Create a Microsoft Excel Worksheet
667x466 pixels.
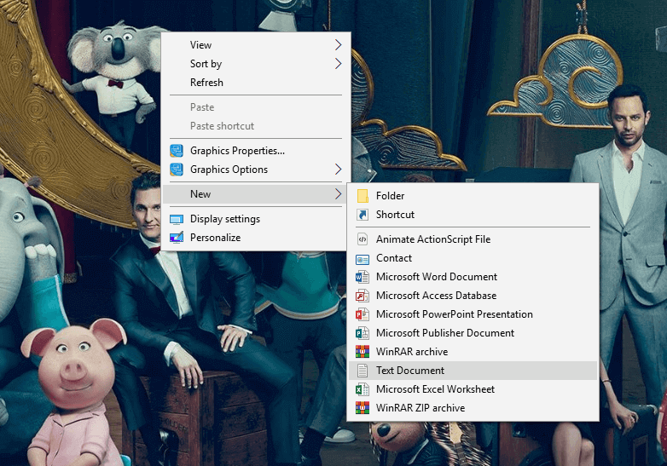[x=473, y=389]
